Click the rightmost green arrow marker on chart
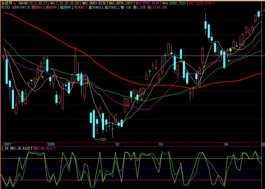265x189 pixels. pyautogui.click(x=229, y=61)
